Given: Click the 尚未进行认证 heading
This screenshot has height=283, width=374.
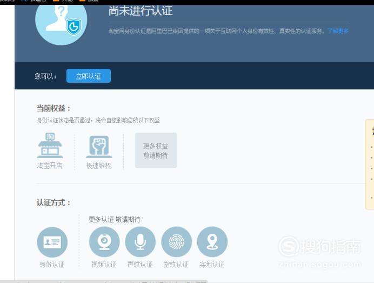Looking at the screenshot, I should point(141,11).
